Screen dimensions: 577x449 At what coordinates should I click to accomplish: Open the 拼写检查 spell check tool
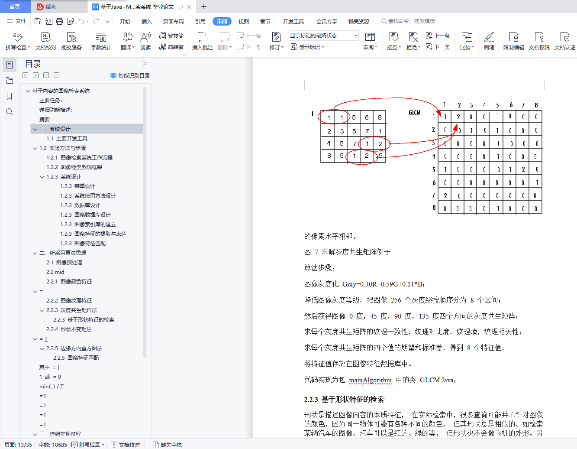[x=18, y=41]
